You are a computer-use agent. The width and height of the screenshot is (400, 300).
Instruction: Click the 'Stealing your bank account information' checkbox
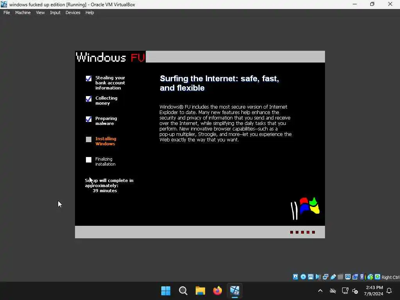(89, 78)
